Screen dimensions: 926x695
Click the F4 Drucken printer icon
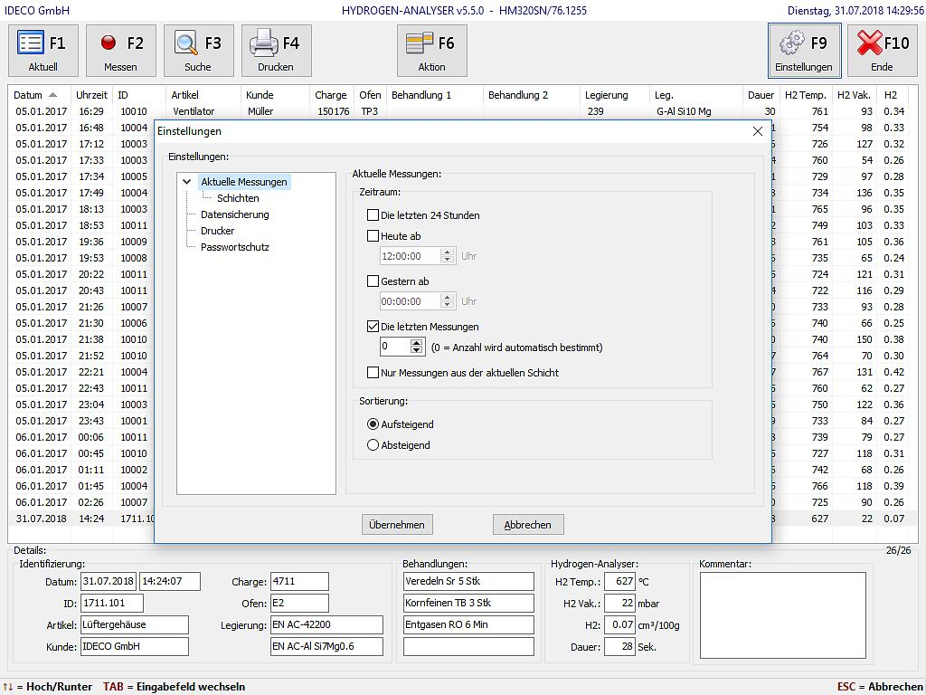pos(264,43)
